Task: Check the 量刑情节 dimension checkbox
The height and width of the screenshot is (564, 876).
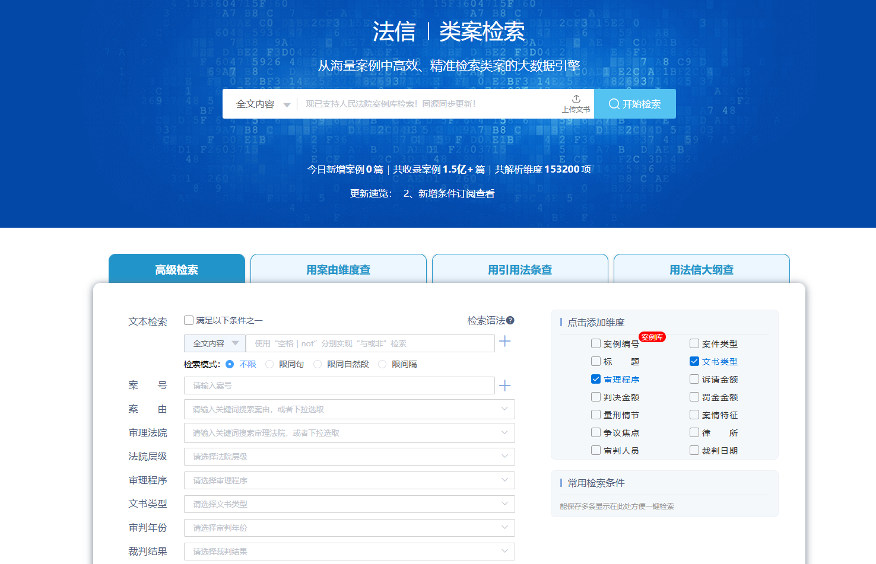Action: tap(596, 415)
